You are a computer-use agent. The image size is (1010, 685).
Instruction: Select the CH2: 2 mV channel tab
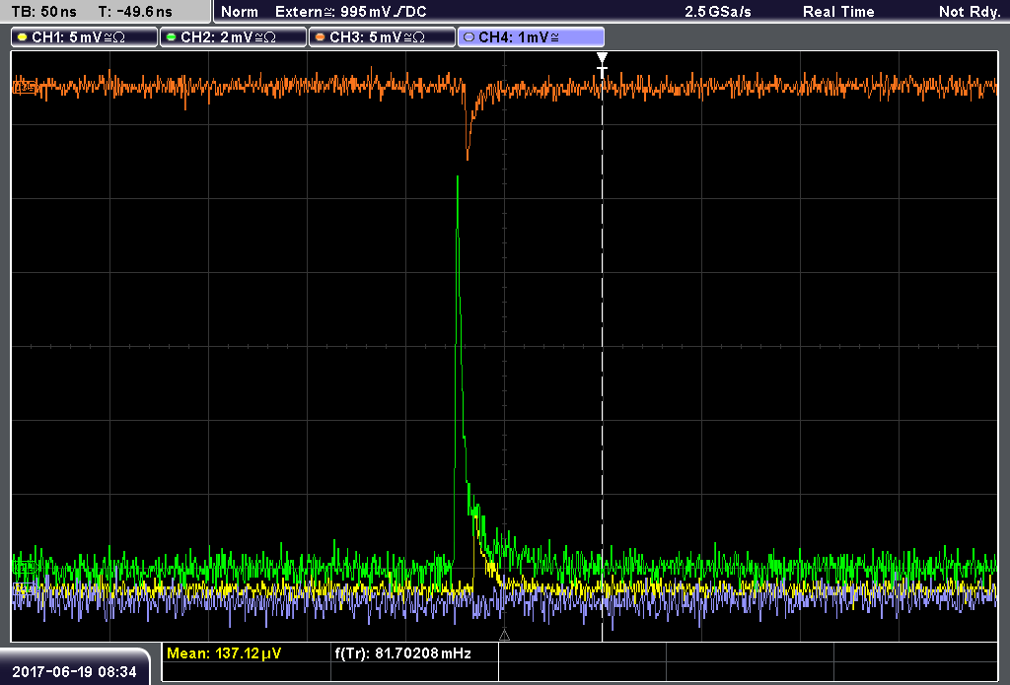233,37
